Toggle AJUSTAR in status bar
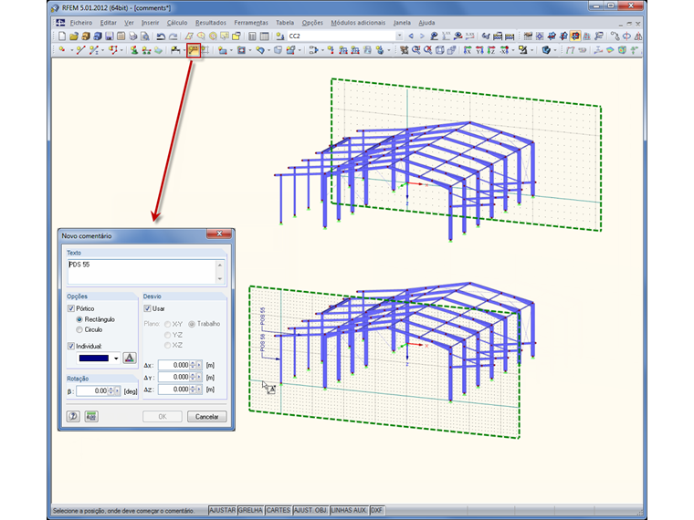Image resolution: width=694 pixels, height=520 pixels. coord(222,510)
